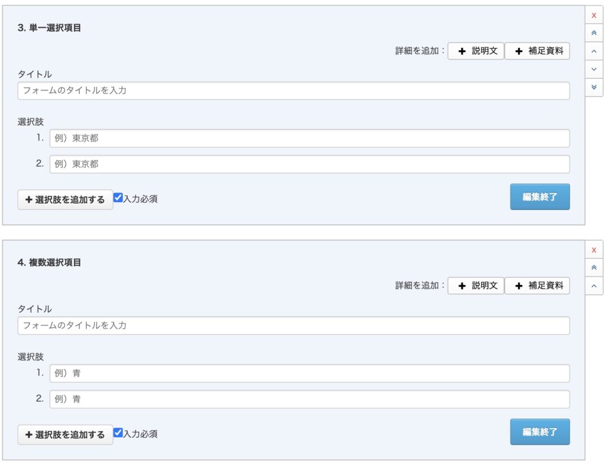Viewport: 605px width, 465px height.
Task: Delete item 3 with the red X
Action: tap(594, 15)
